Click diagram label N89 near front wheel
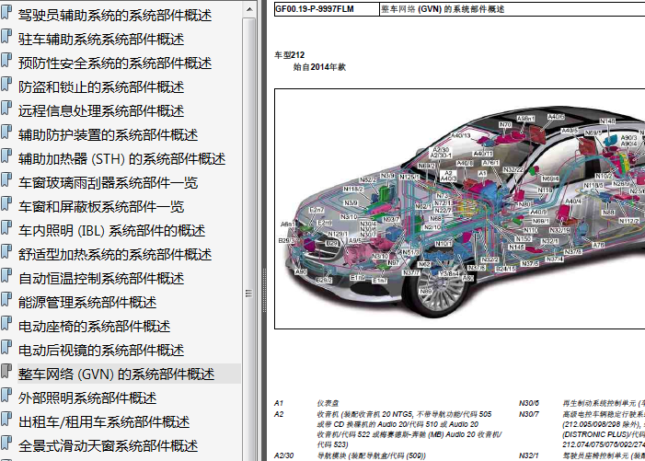This screenshot has height=461, width=645. [x=426, y=291]
